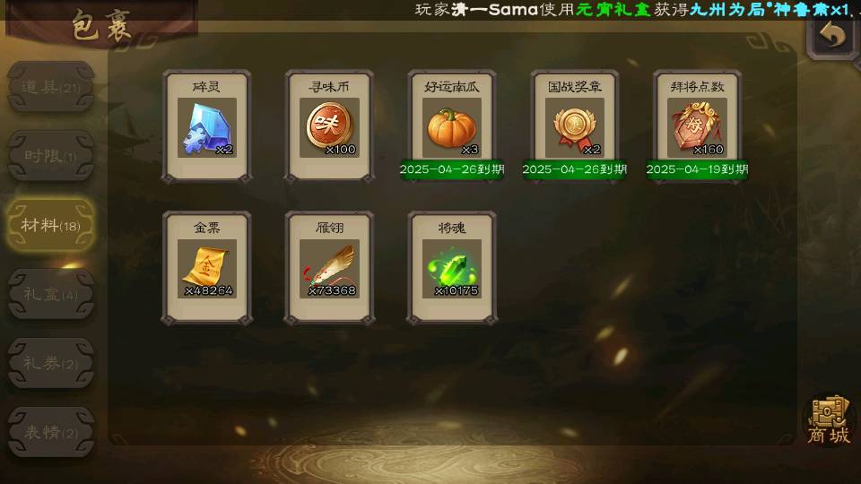861x484 pixels.
Task: Click the 拜将点数 2025-04-19 expiry label
Action: tap(697, 169)
